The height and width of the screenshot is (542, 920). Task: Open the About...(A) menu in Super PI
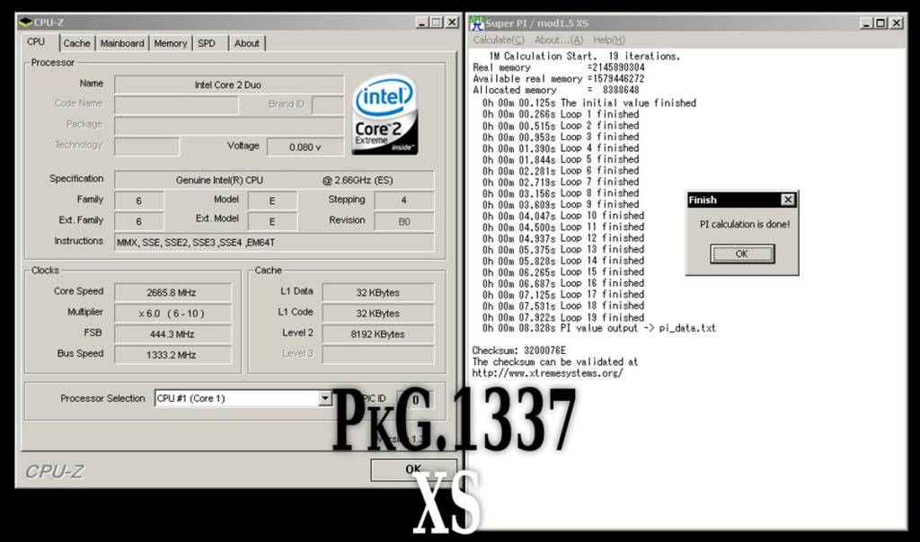(559, 40)
